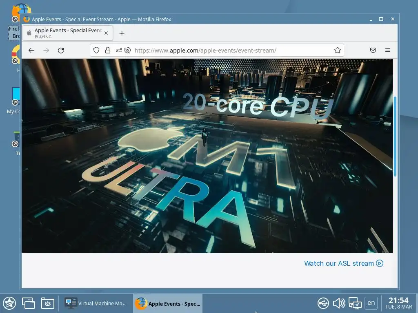Reload the Apple event stream page

(61, 50)
